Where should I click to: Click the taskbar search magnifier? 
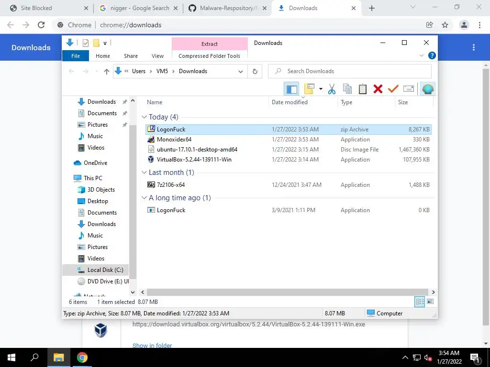(x=34, y=357)
